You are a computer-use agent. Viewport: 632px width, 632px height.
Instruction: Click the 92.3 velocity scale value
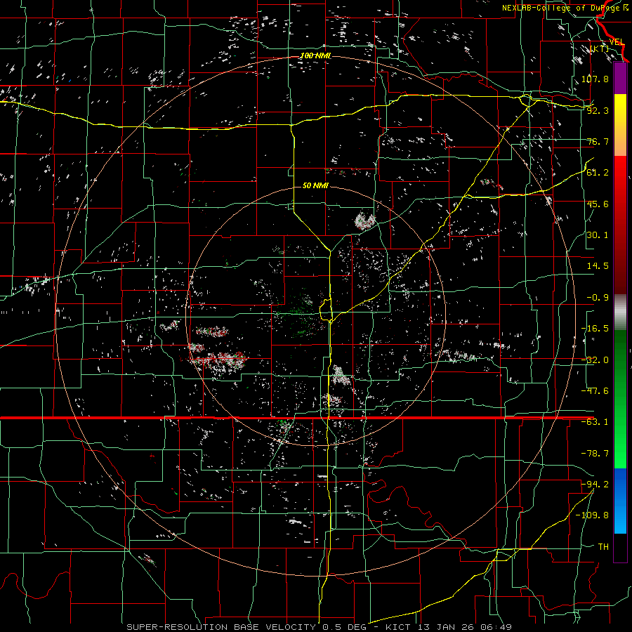tap(598, 110)
